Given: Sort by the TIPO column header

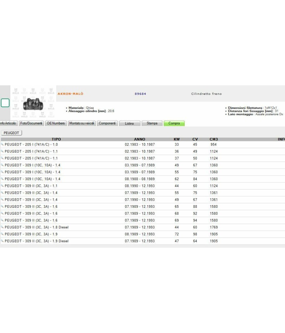Looking at the screenshot, I should tap(56, 139).
